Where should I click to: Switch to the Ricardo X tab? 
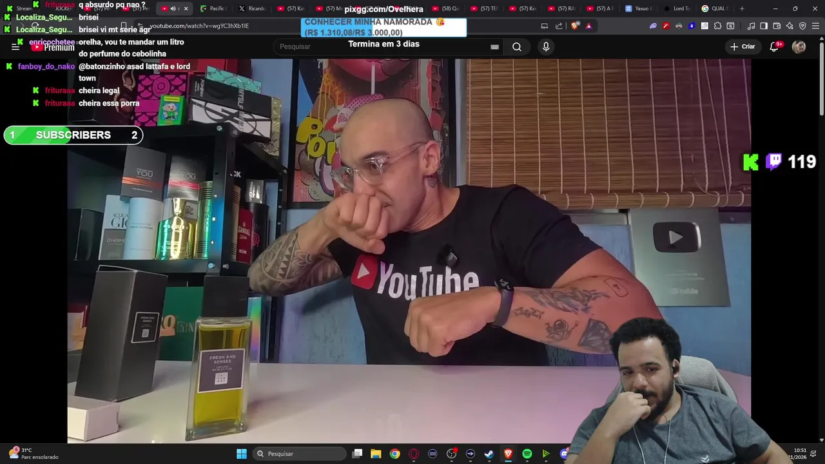pos(251,8)
